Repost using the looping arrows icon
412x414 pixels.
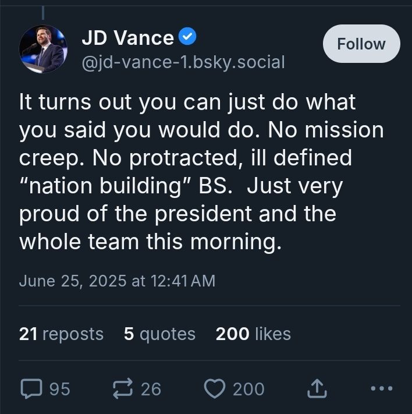123,388
